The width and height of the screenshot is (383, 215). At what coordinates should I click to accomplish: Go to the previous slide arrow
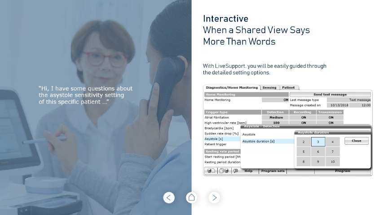click(x=169, y=197)
